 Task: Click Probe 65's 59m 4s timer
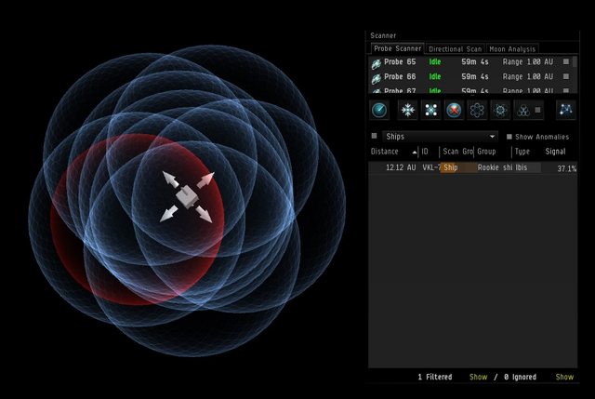coord(475,61)
